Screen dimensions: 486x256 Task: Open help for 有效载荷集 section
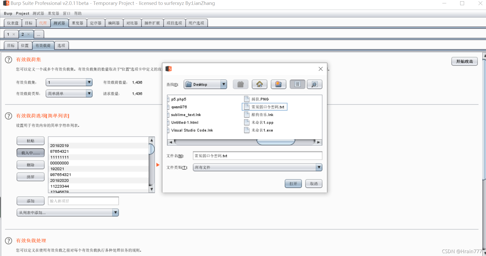(x=9, y=60)
